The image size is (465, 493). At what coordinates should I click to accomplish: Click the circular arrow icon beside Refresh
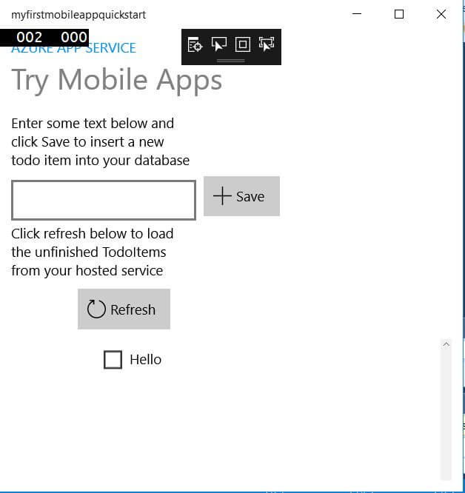(x=96, y=309)
